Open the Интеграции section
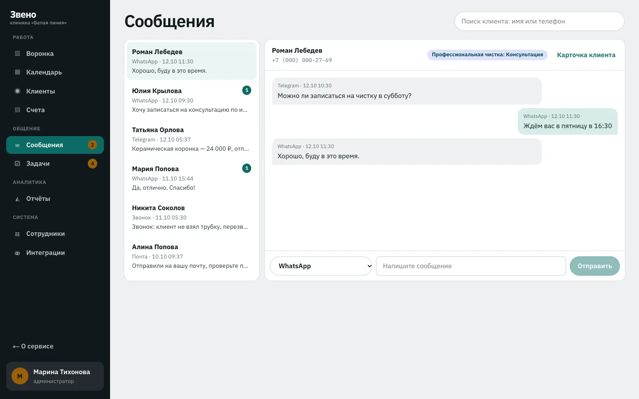This screenshot has width=639, height=399. [55, 253]
